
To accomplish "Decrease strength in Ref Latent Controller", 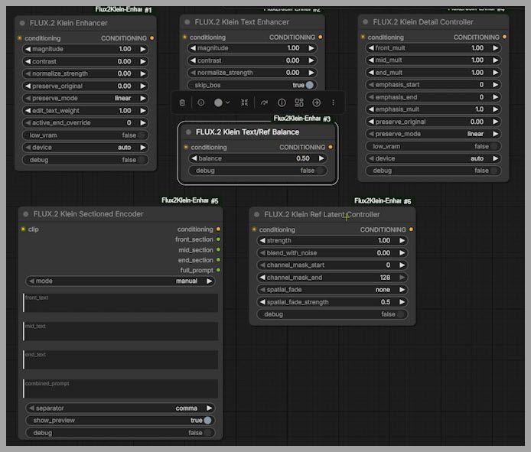I will [x=262, y=241].
